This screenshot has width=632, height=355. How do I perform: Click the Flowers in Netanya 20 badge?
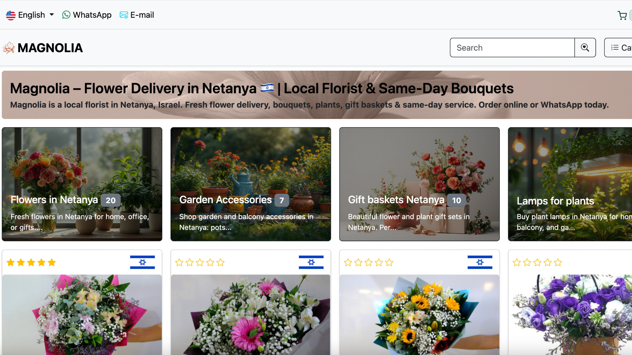coord(111,200)
